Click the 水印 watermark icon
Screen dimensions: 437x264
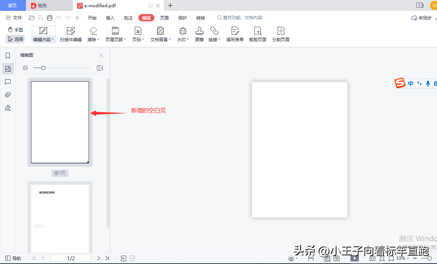(x=183, y=31)
